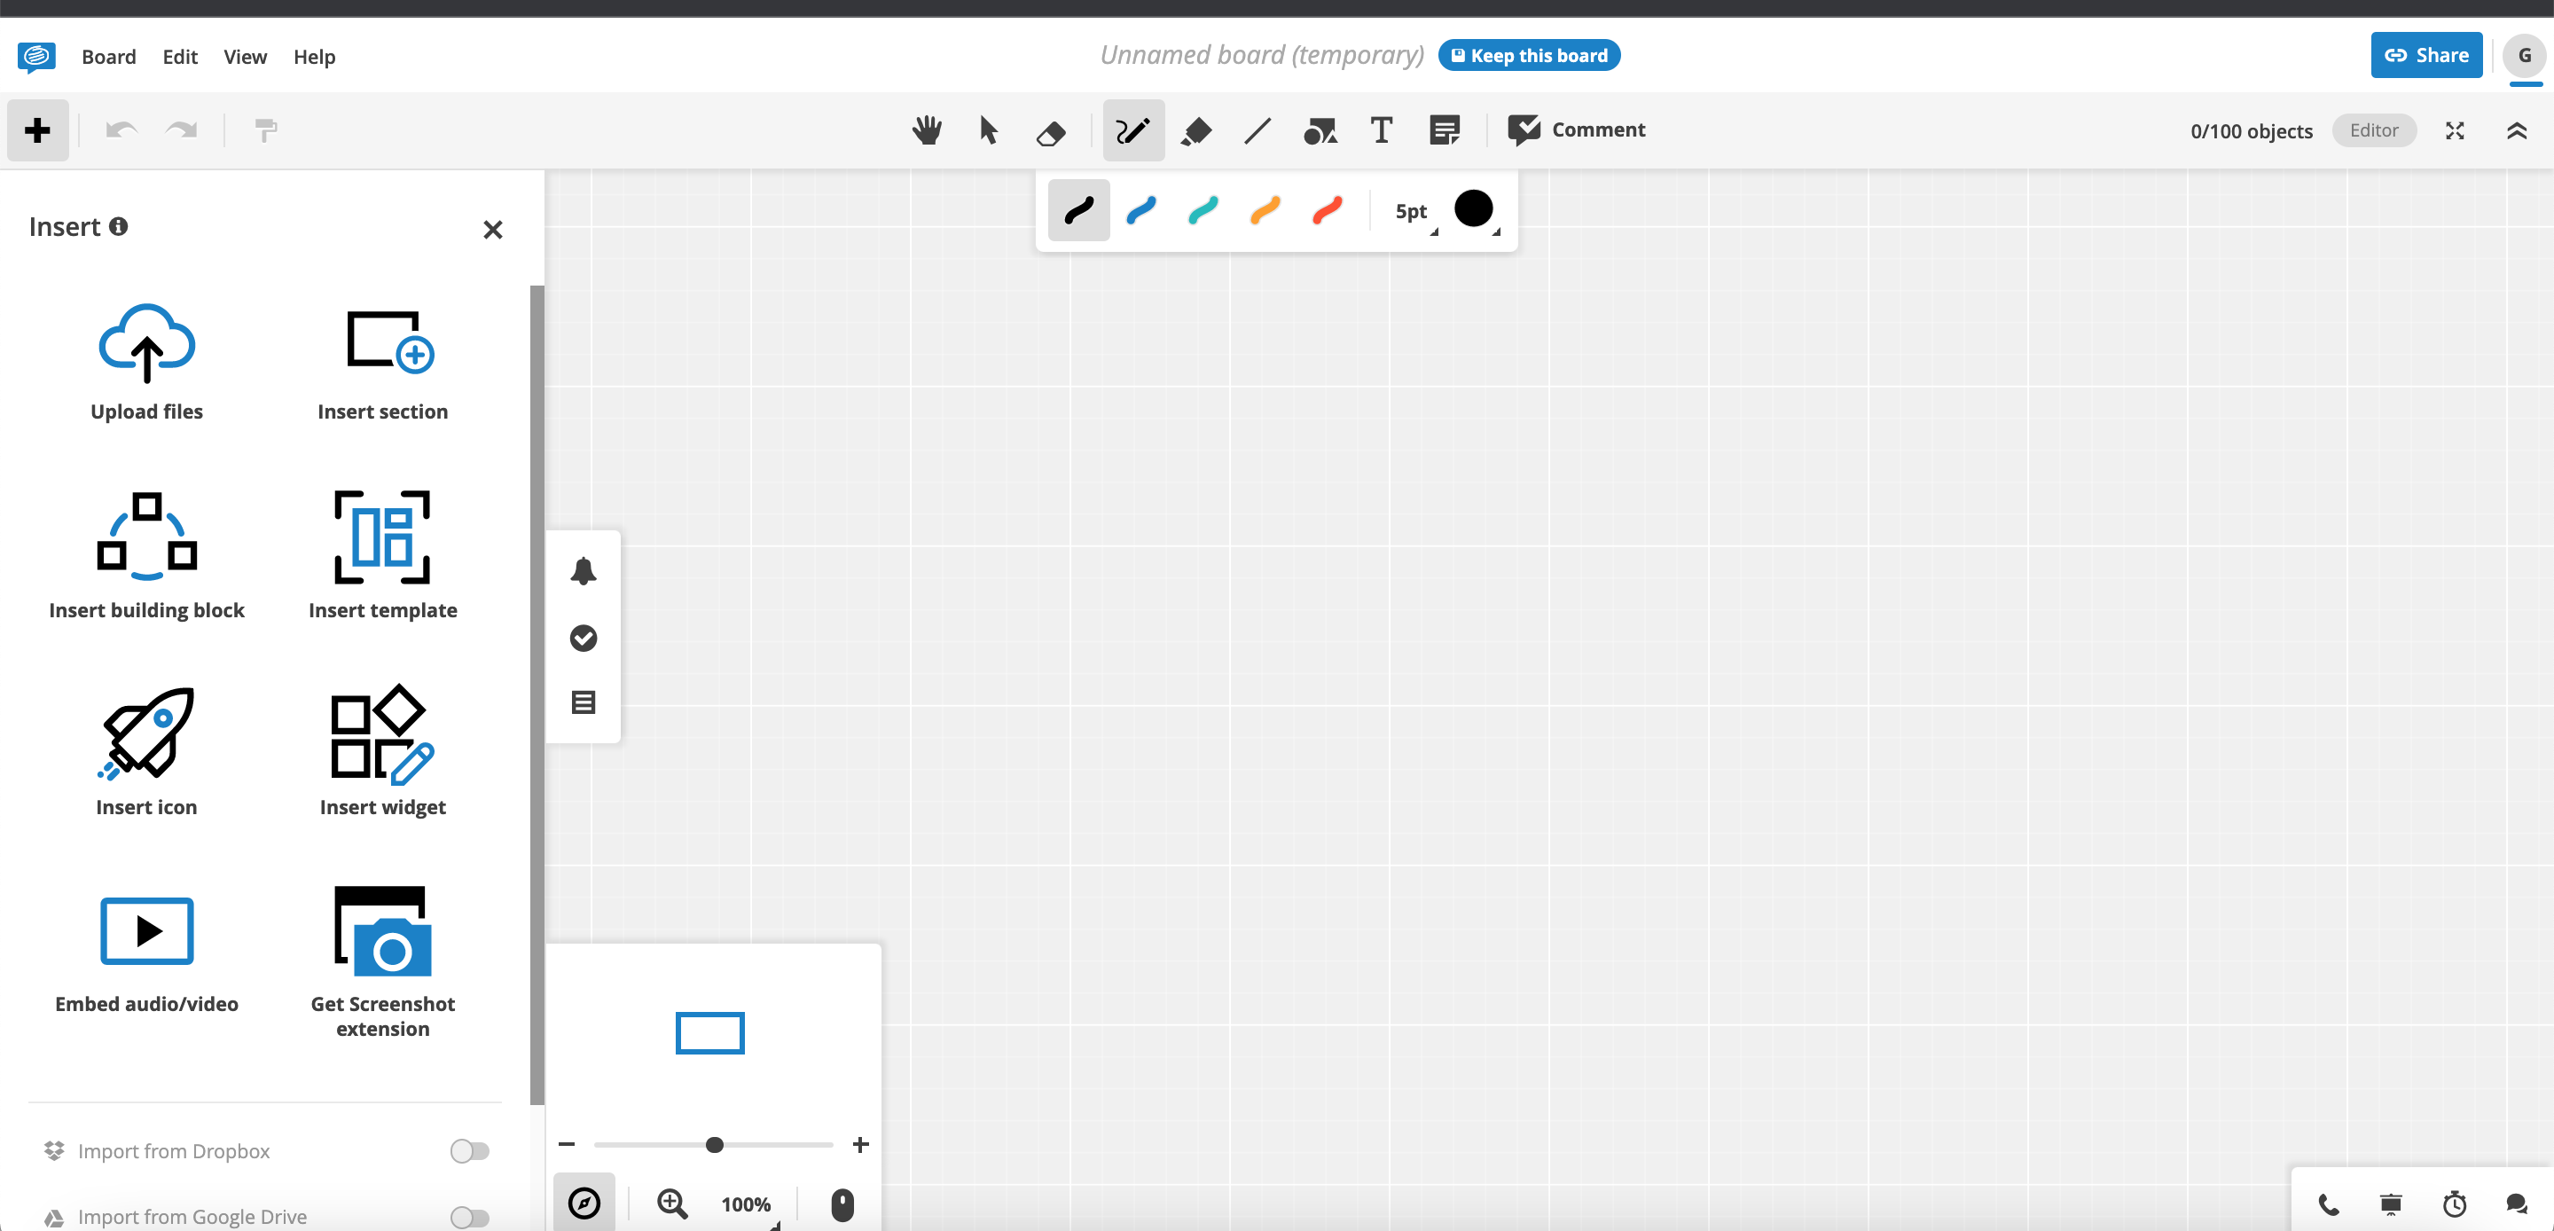Click the format painter icon
Image resolution: width=2554 pixels, height=1231 pixels.
point(266,130)
